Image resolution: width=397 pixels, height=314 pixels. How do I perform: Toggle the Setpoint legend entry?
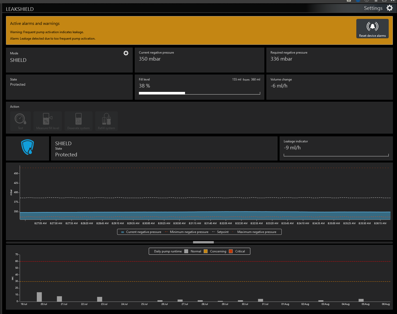[x=222, y=232]
